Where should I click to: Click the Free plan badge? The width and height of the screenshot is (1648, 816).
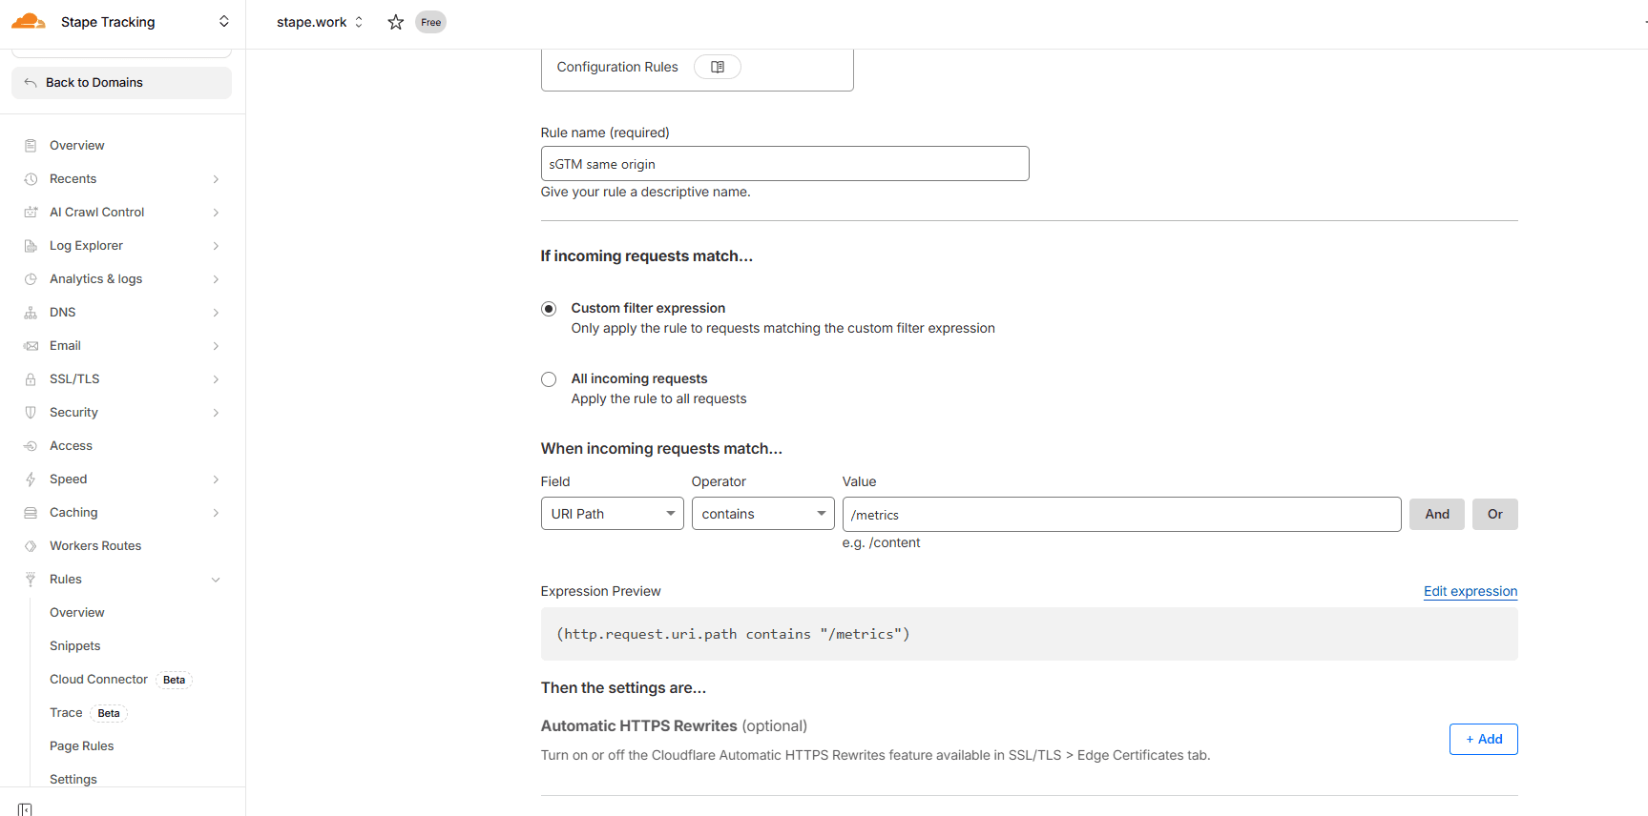pos(431,22)
